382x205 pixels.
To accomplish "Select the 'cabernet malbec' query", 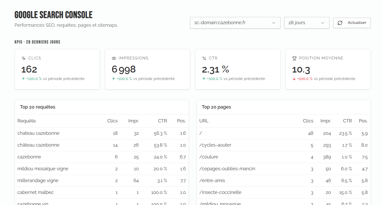I will (36, 192).
